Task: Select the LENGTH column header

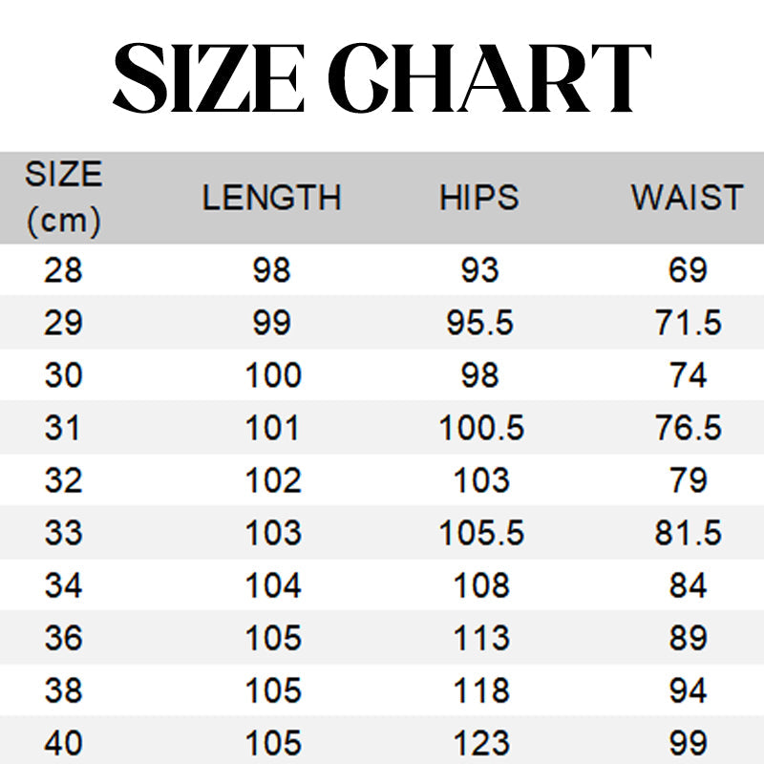Action: 272,198
